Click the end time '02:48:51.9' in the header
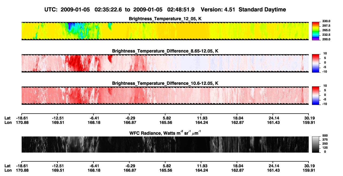This screenshot has height=176, width=343. tap(181, 10)
